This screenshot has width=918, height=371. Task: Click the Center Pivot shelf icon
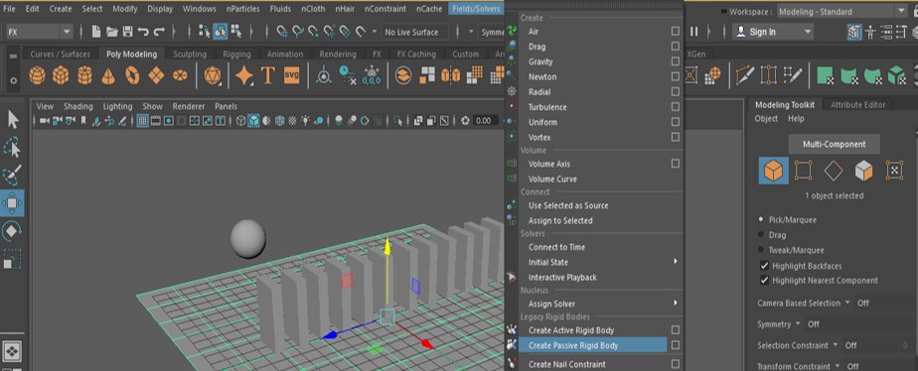pyautogui.click(x=324, y=75)
